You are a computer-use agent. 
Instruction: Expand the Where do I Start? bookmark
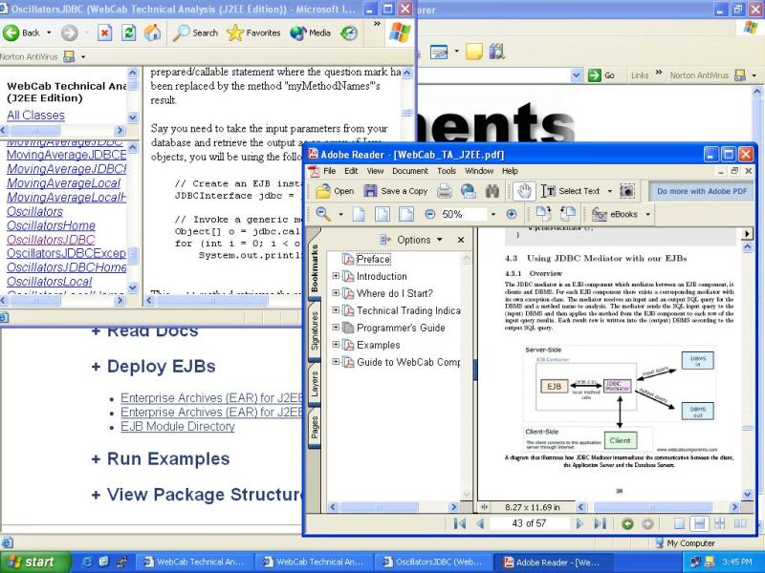pyautogui.click(x=336, y=293)
